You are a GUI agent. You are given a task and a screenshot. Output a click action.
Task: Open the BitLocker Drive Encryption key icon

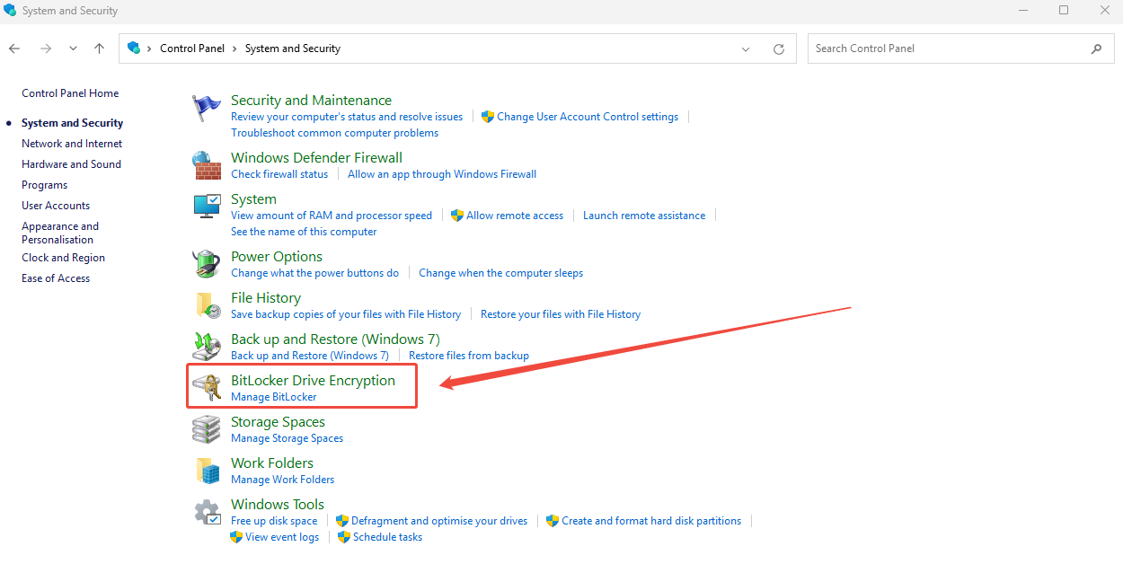207,388
